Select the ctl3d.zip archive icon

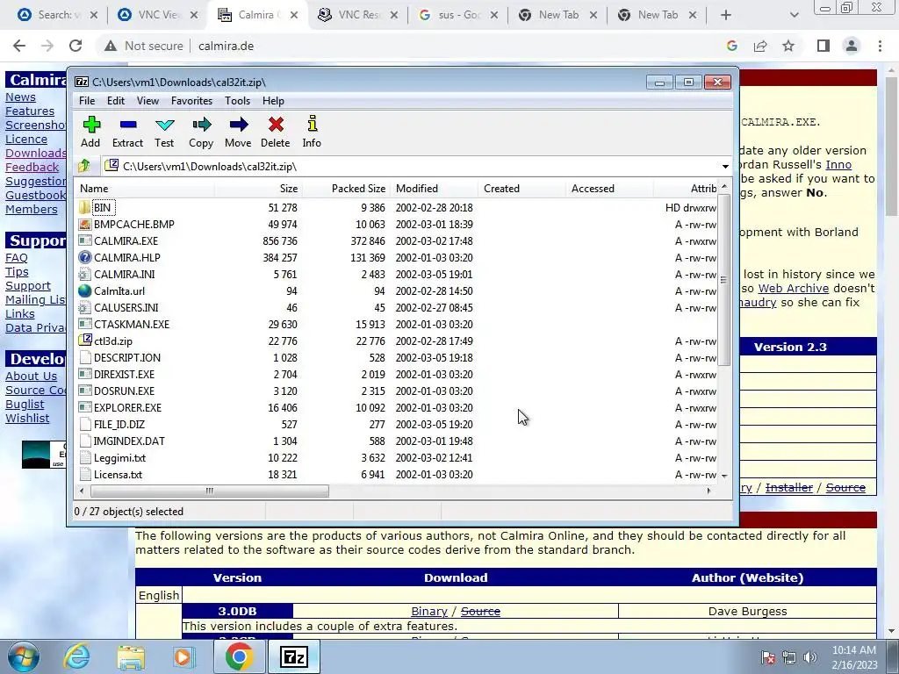[85, 341]
